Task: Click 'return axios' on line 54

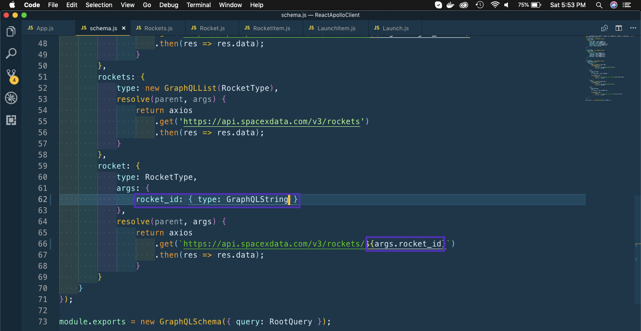Action: click(164, 110)
